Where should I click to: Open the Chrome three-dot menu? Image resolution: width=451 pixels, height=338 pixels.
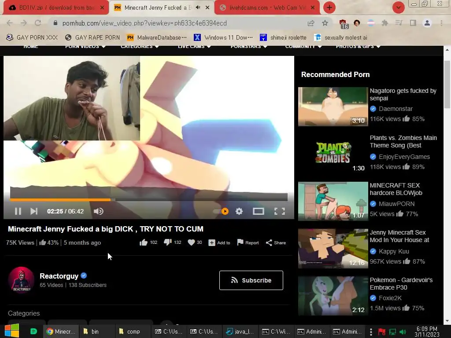coord(441,23)
